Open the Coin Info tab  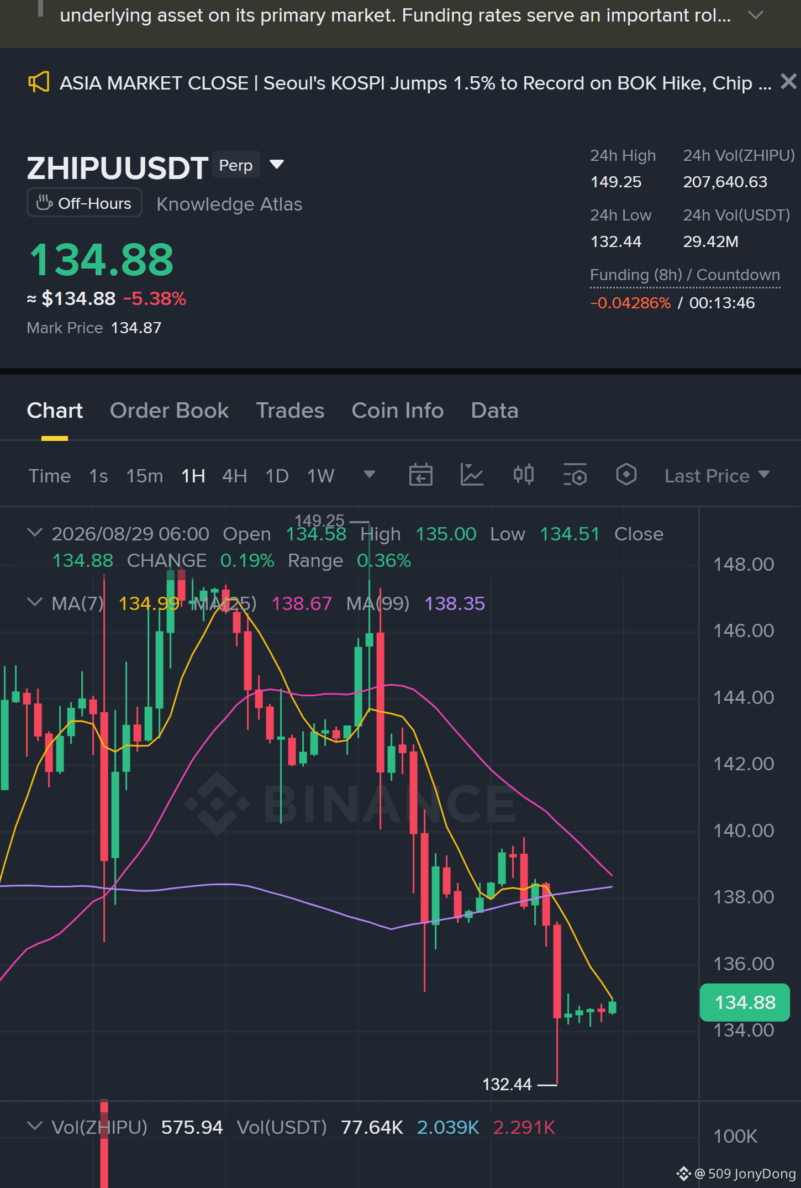397,411
